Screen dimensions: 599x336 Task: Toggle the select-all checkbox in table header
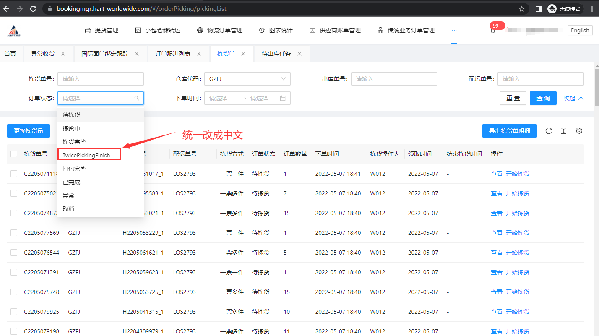coord(14,154)
